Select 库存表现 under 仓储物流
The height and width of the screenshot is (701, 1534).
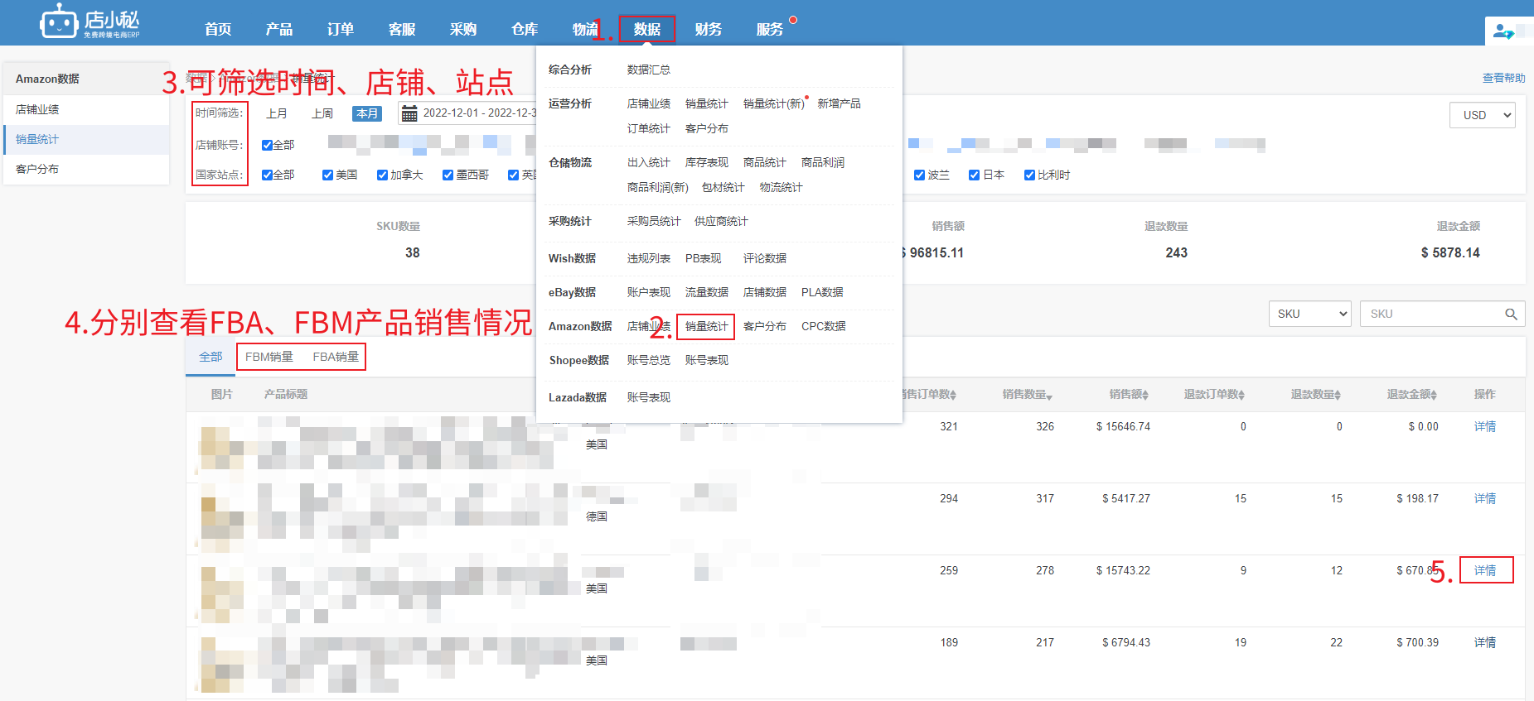707,162
